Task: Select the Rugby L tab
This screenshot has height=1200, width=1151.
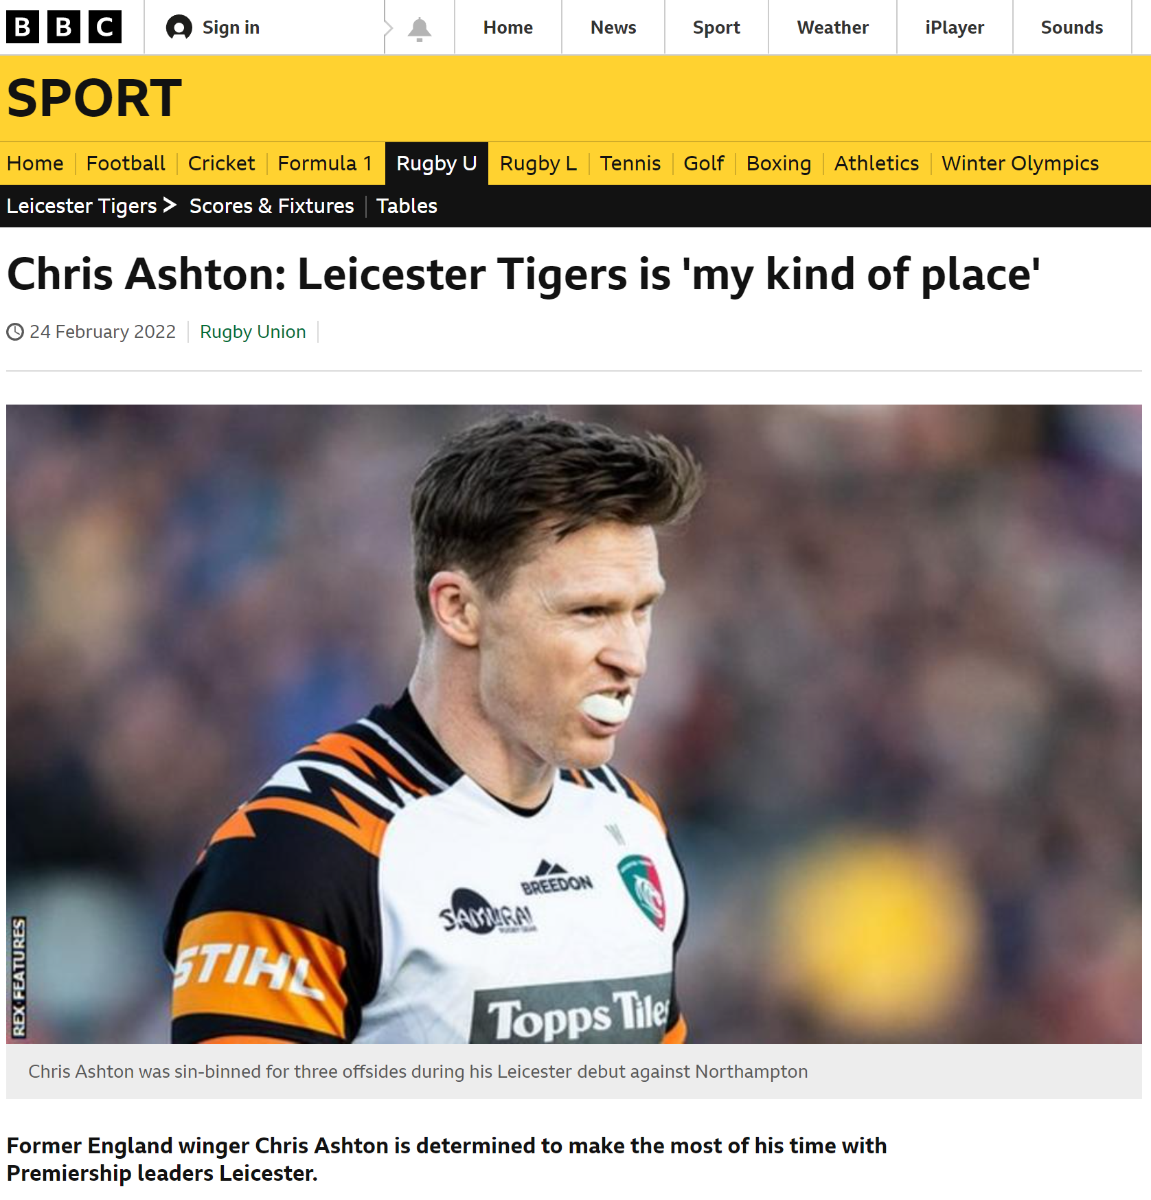Action: (538, 163)
